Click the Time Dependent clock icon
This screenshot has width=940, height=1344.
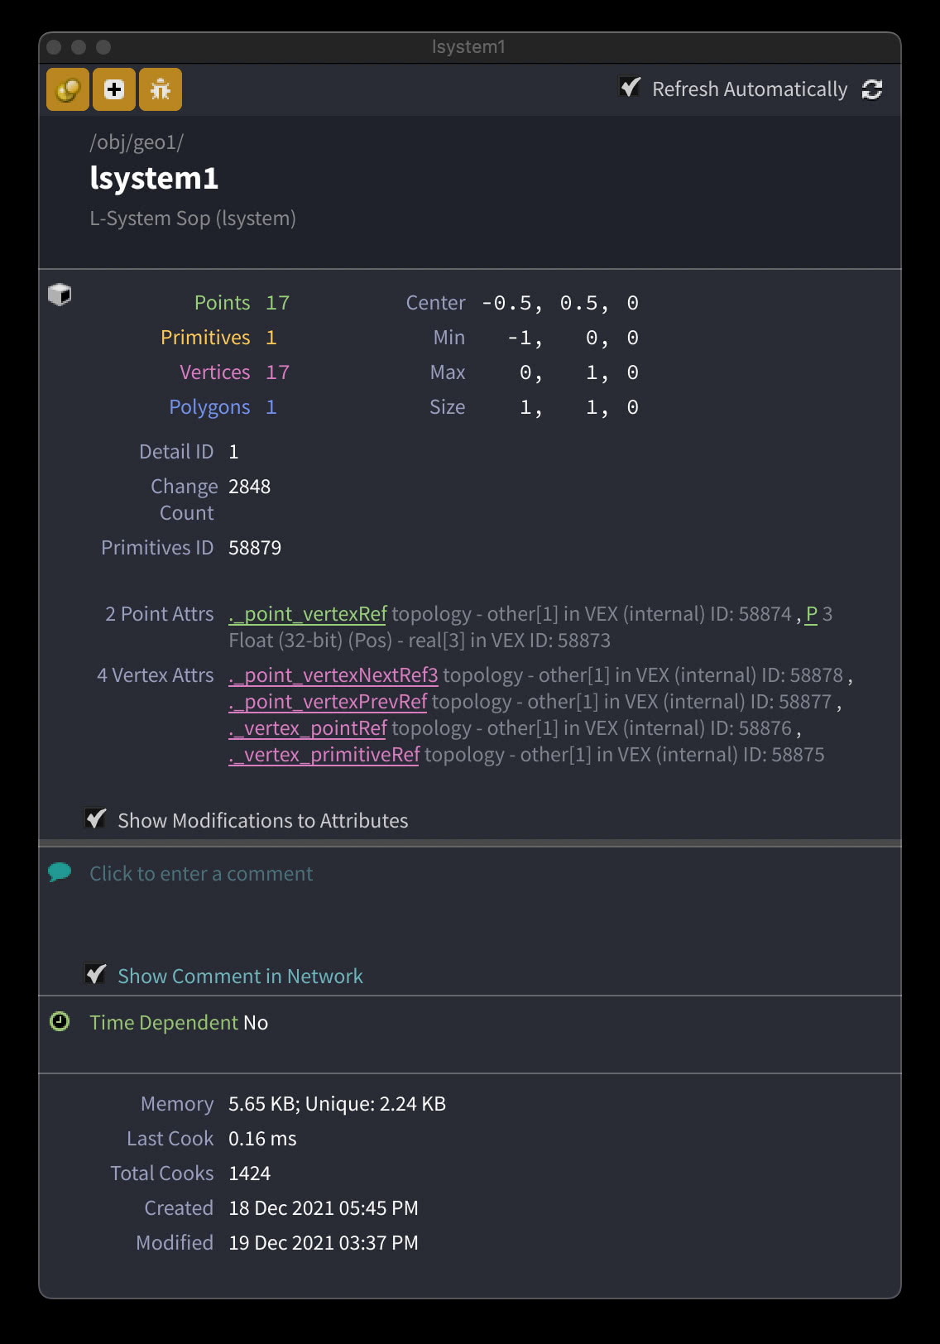tap(60, 1022)
